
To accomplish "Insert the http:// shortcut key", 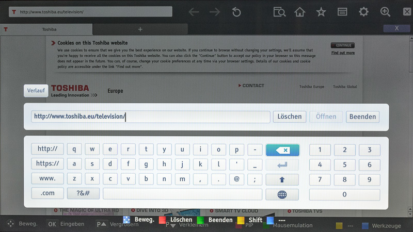I will [x=47, y=149].
